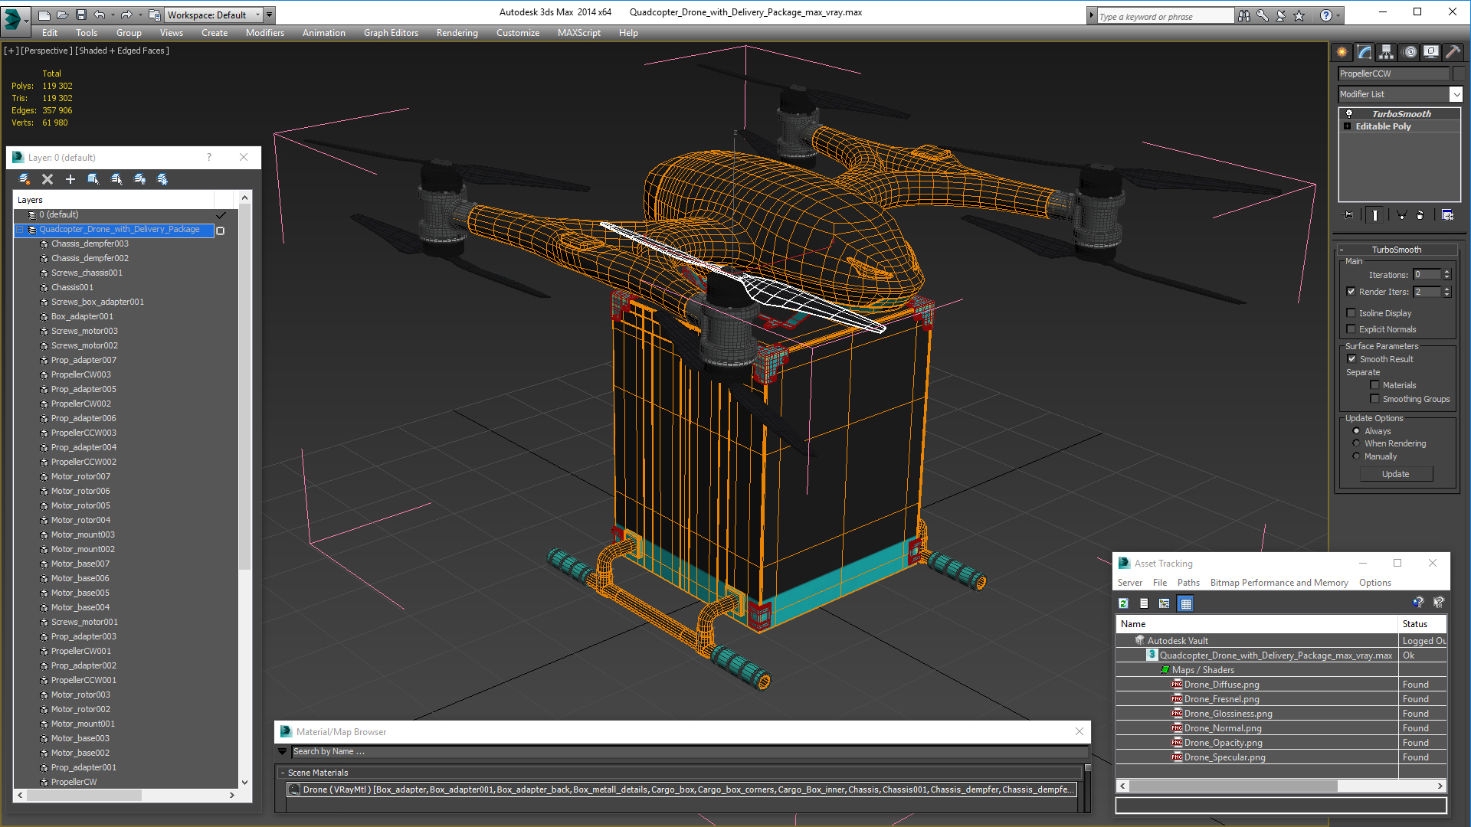Click the Shaded + Edged Faces viewport label
The height and width of the screenshot is (827, 1471).
pos(122,51)
